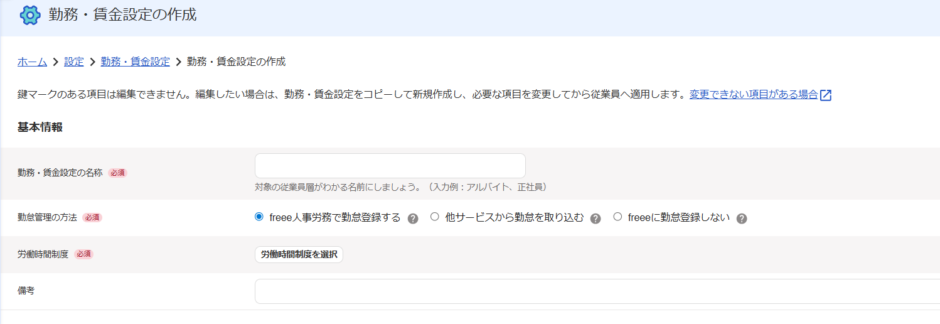940x324 pixels.
Task: Click 必須 badge beside 勤務・賃金設定の名称
Action: pyautogui.click(x=117, y=173)
